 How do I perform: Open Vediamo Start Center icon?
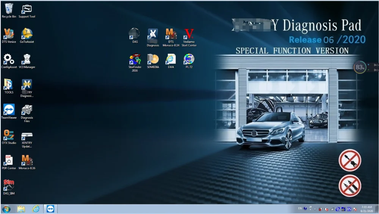pos(189,37)
